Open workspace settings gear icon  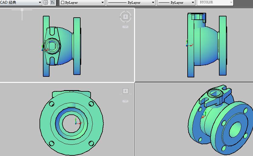[x=46, y=2]
